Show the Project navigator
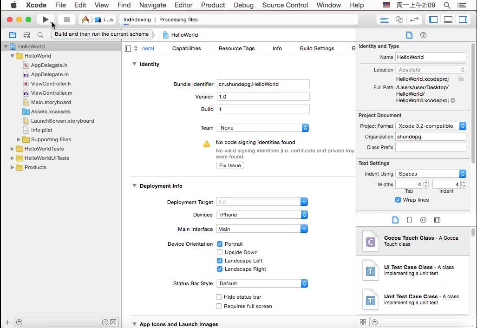Viewport: 477px width, 328px height. [x=13, y=35]
